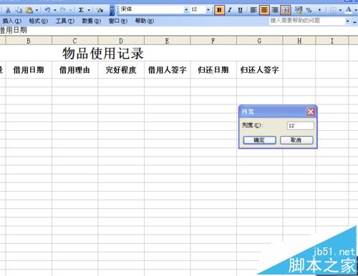358x276 pixels.
Task: Click the cell 借用人签字
Action: click(167, 70)
